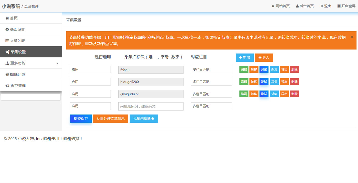Image resolution: width=358 pixels, height=183 pixels.
Task: Click the gear icon for 基础设置
Action: tap(7, 29)
